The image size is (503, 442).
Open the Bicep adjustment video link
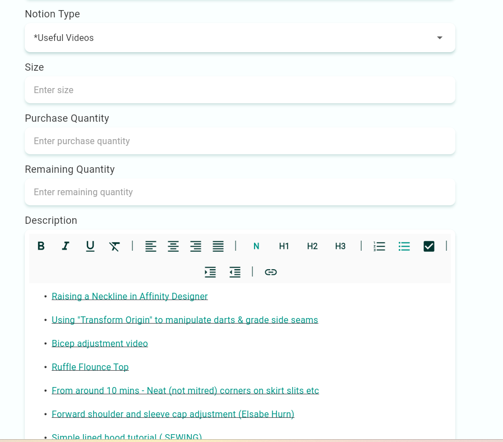tap(100, 343)
